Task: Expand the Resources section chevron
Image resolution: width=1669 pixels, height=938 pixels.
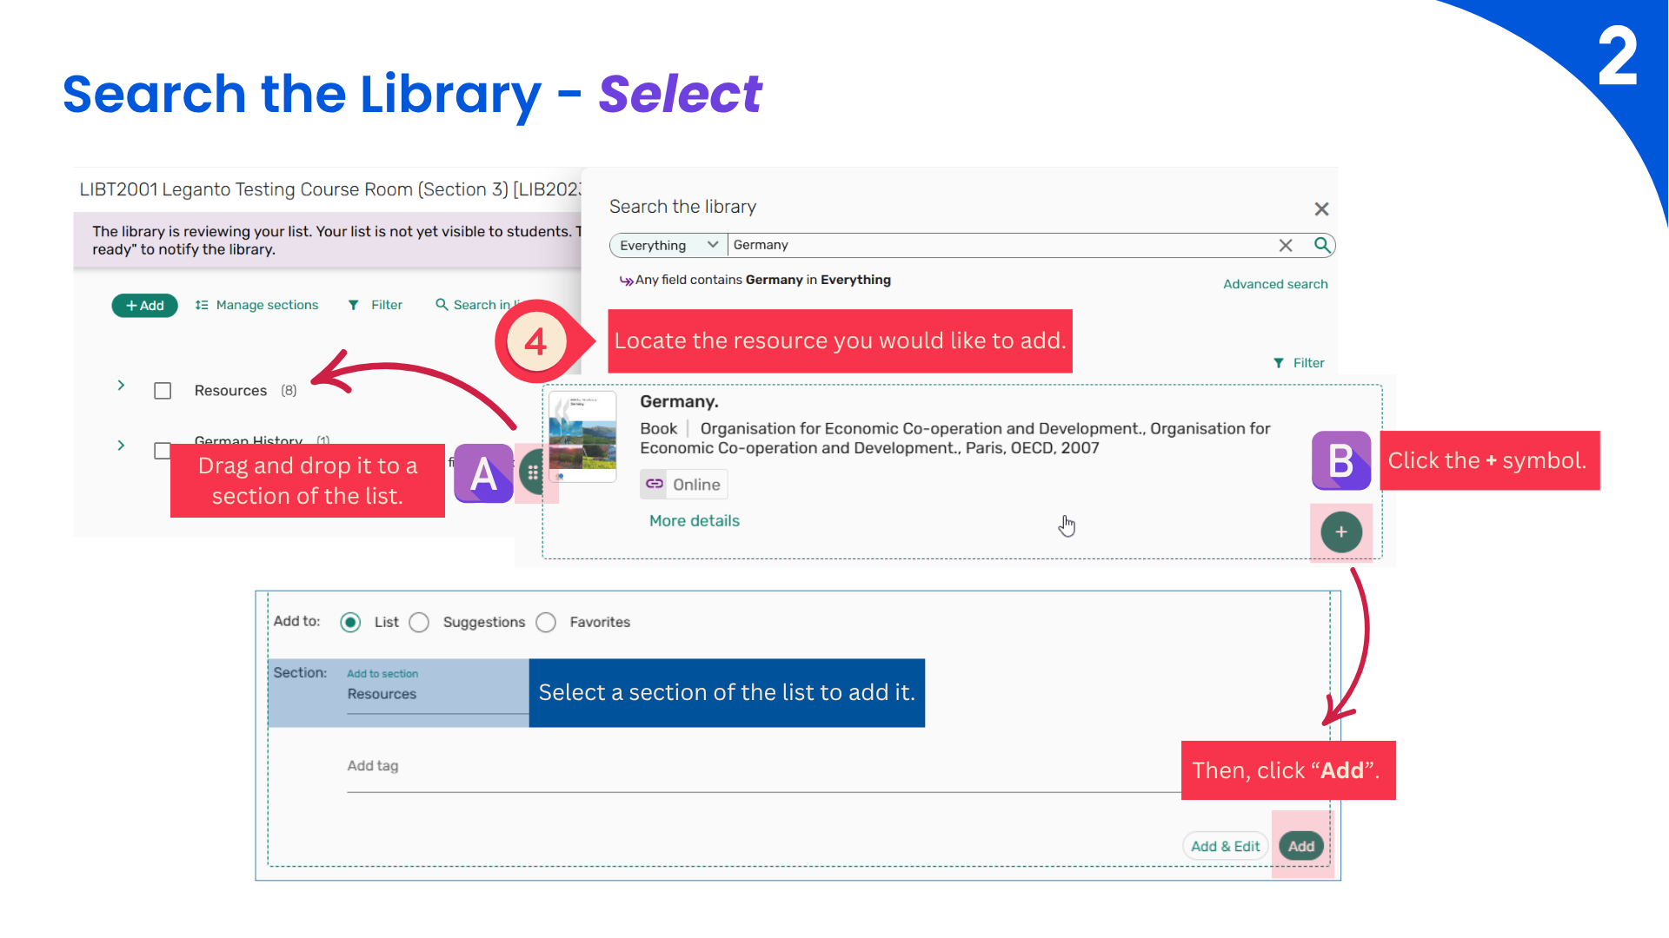Action: pyautogui.click(x=121, y=385)
